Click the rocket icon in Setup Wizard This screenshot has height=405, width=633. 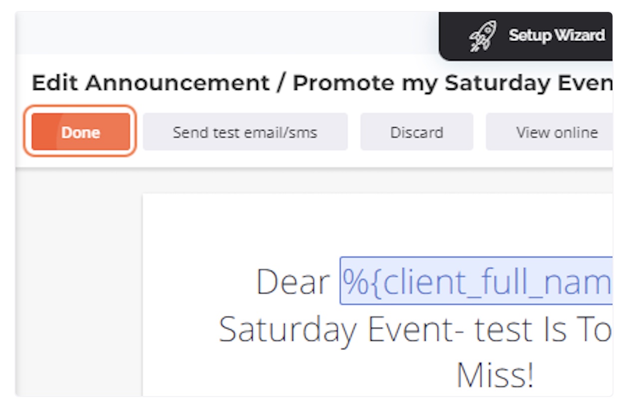click(482, 35)
